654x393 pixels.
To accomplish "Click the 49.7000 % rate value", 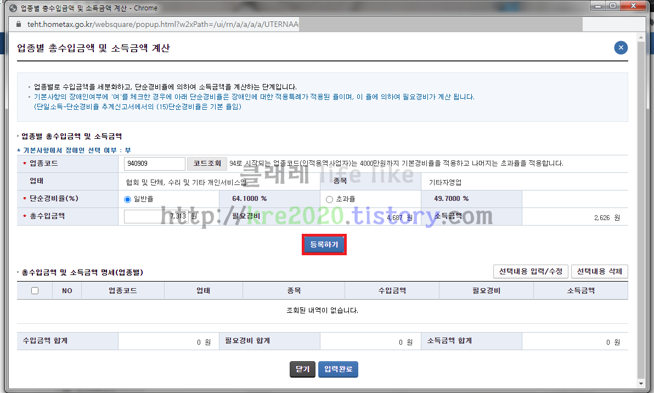I will point(452,199).
